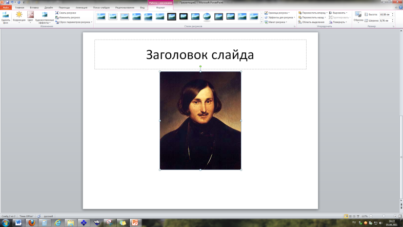Click the Обрезка (Crop) tool
Viewport: 403px width, 227px height.
click(x=358, y=17)
